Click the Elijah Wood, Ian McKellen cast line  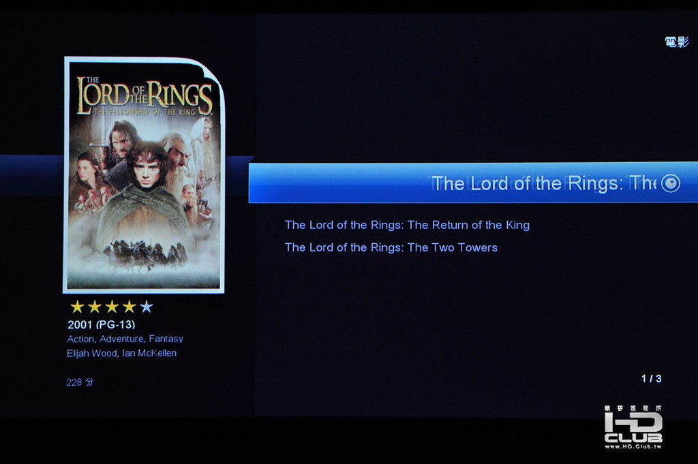(121, 353)
